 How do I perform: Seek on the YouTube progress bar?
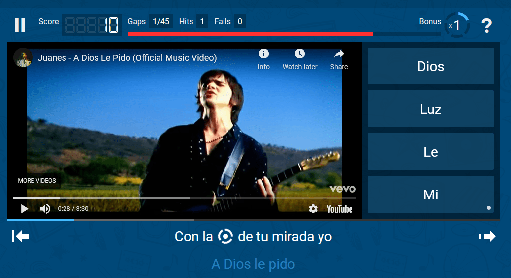click(x=185, y=198)
